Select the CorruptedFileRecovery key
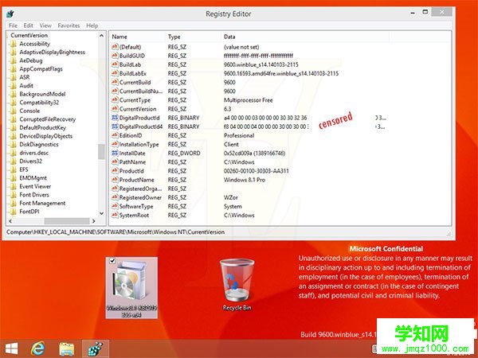The image size is (478, 358). click(47, 119)
